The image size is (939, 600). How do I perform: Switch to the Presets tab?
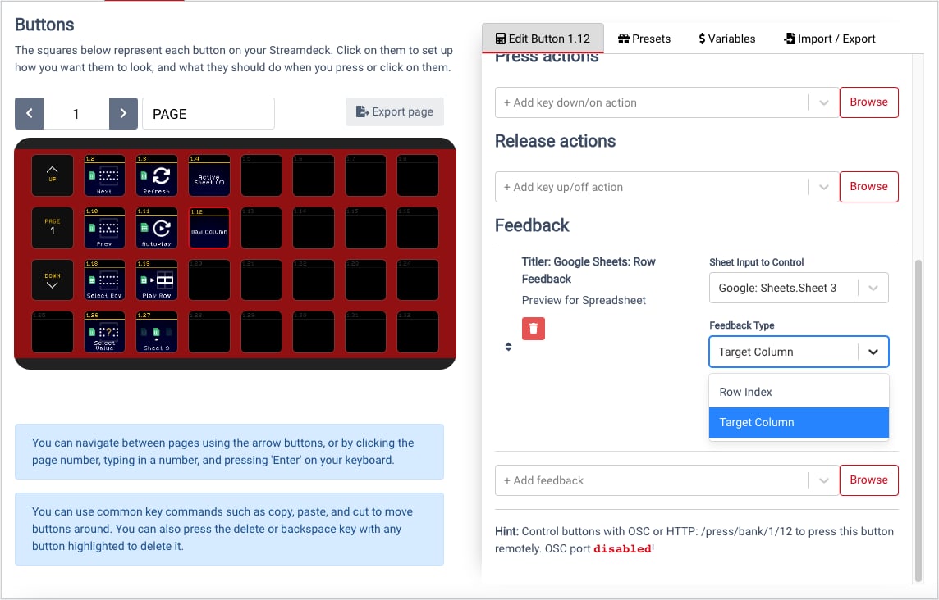[644, 39]
